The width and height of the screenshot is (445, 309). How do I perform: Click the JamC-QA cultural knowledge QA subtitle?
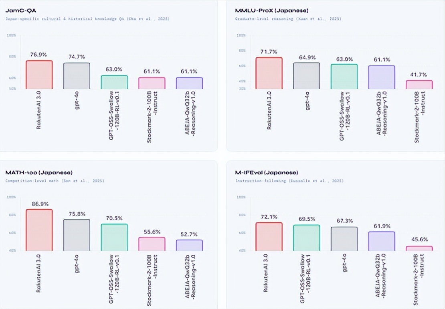click(87, 18)
